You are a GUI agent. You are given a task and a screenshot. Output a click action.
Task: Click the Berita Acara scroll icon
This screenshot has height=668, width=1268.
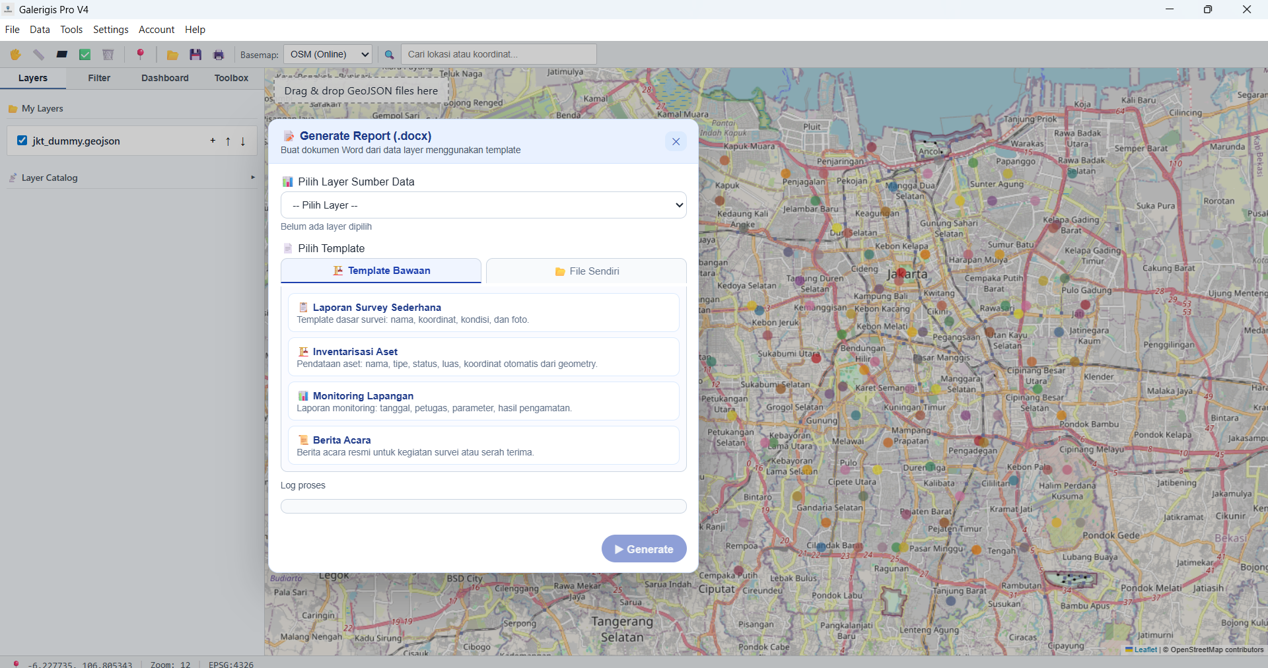click(x=303, y=440)
